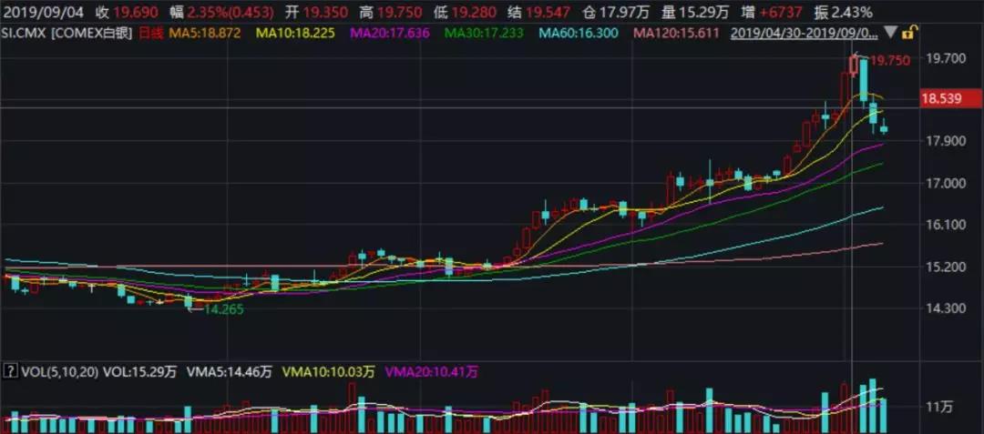Click the VMA5:14.46万 label

(230, 372)
